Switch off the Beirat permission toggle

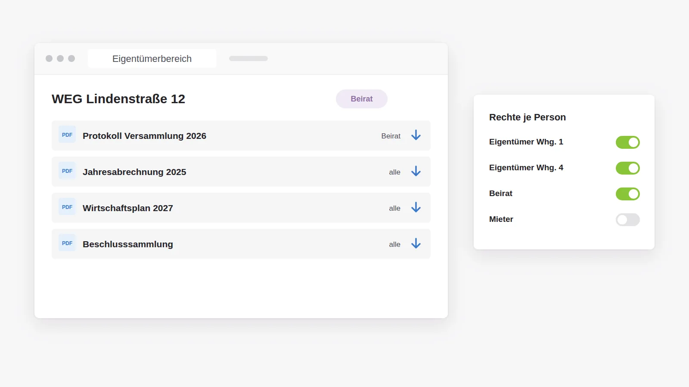click(628, 194)
